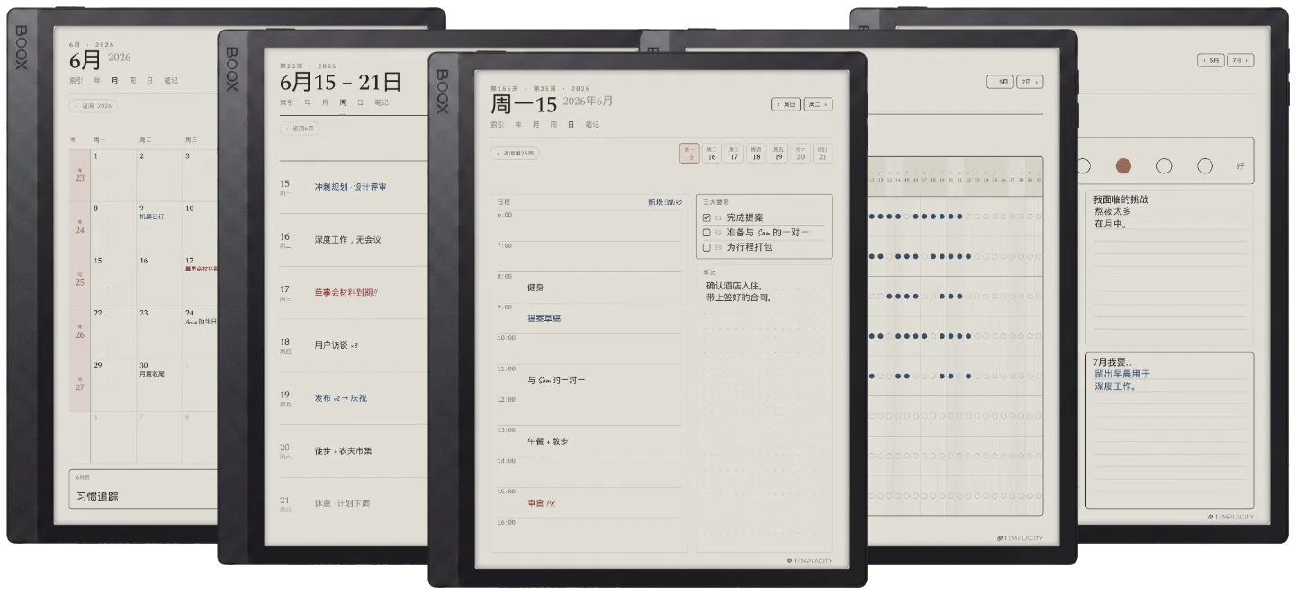The height and width of the screenshot is (594, 1296).
Task: Select the 提案草稿 schedule entry
Action: (544, 318)
